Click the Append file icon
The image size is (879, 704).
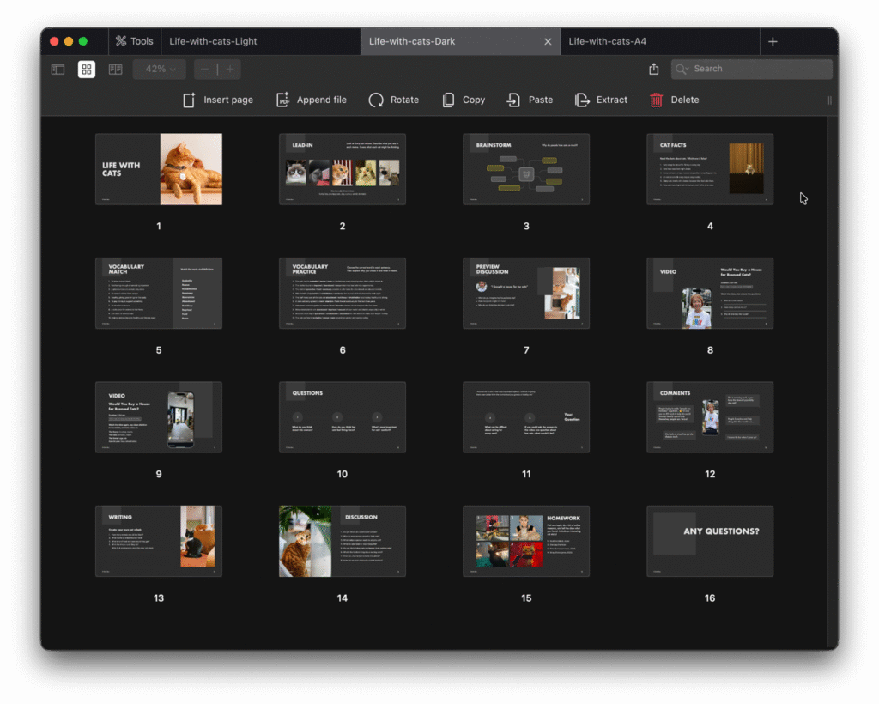pos(283,100)
